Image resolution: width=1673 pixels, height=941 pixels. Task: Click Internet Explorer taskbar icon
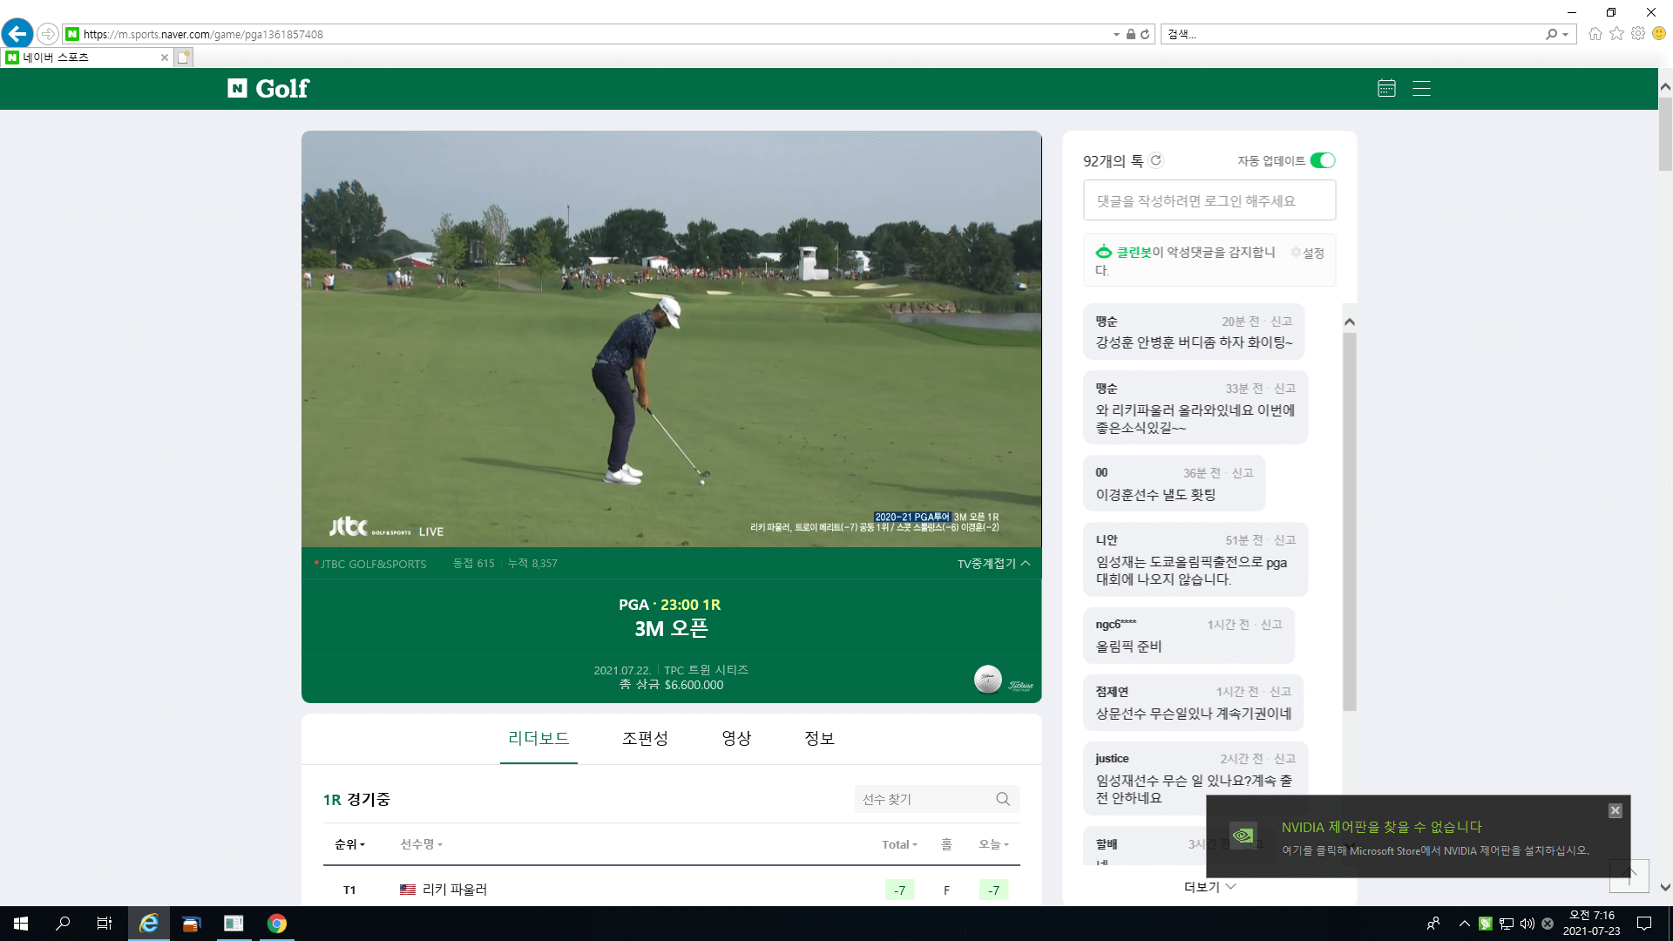149,924
